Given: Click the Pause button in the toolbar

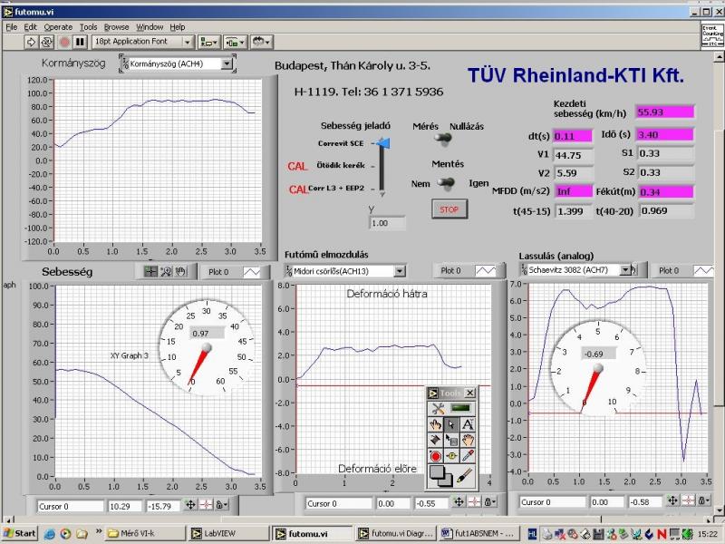Looking at the screenshot, I should click(x=80, y=42).
